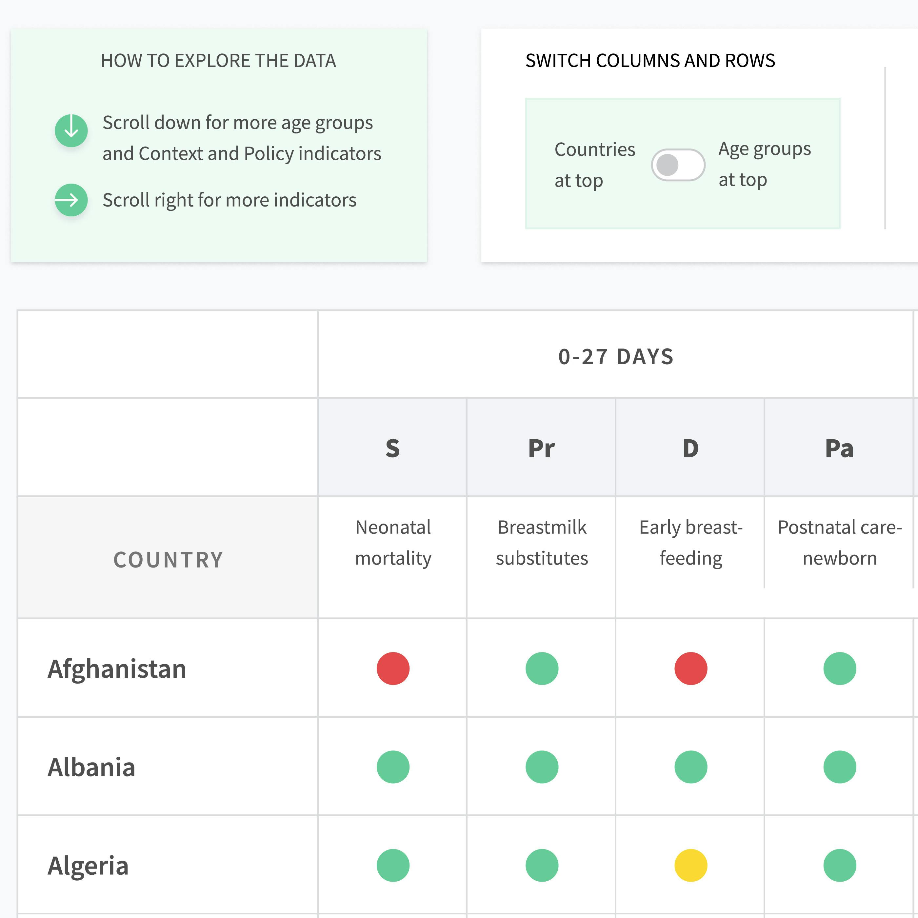This screenshot has width=918, height=918.
Task: Select the 'Pa' column category header
Action: tap(840, 448)
